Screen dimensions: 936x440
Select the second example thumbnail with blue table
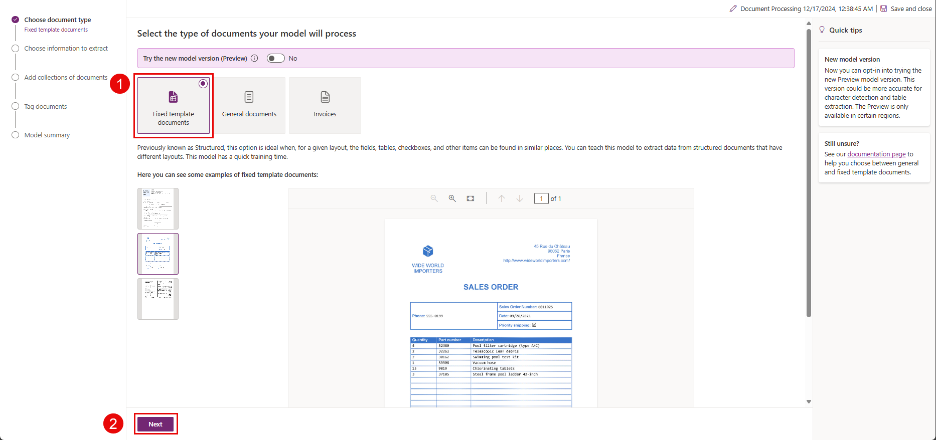pos(158,254)
